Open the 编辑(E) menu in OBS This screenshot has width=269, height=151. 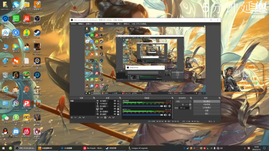81,24
